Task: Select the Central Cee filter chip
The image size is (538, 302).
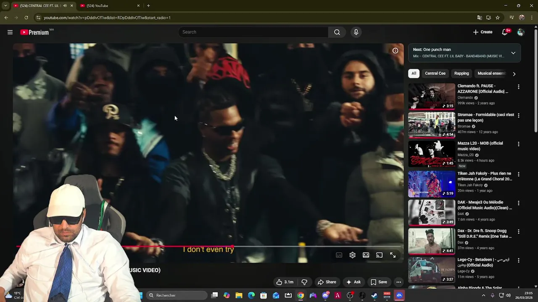Action: point(435,73)
